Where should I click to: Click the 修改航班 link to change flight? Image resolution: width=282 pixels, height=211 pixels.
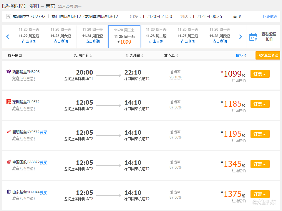[x=270, y=17]
